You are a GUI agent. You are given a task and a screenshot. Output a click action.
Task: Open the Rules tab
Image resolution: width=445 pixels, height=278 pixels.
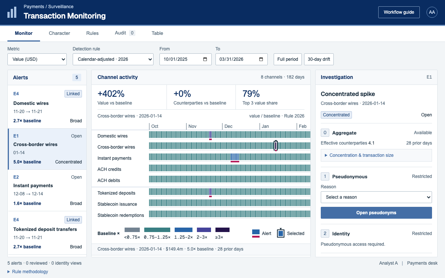pyautogui.click(x=92, y=33)
